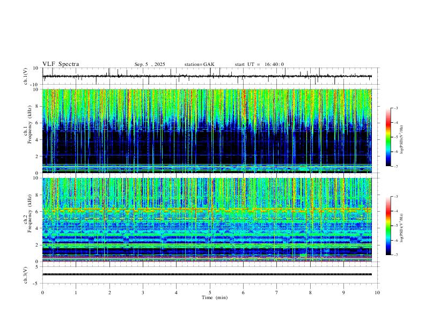Click the ch.3 black signal band
Image resolution: width=425 pixels, height=328 pixels.
(207, 274)
